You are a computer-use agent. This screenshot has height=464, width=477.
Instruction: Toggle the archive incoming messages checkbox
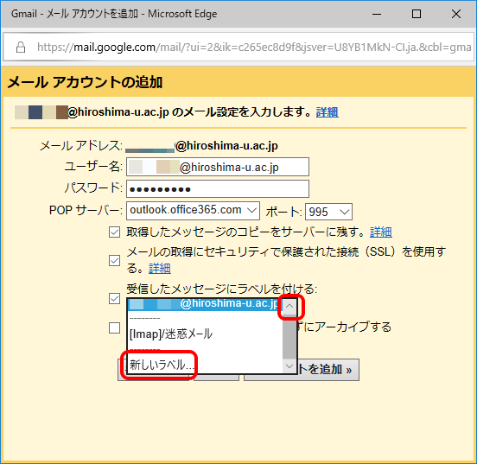click(114, 328)
